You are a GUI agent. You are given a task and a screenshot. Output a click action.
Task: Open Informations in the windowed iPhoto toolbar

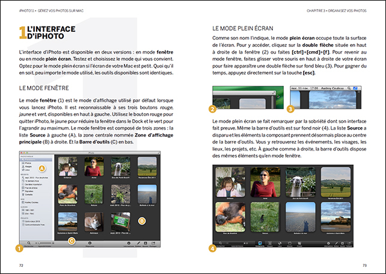point(129,243)
